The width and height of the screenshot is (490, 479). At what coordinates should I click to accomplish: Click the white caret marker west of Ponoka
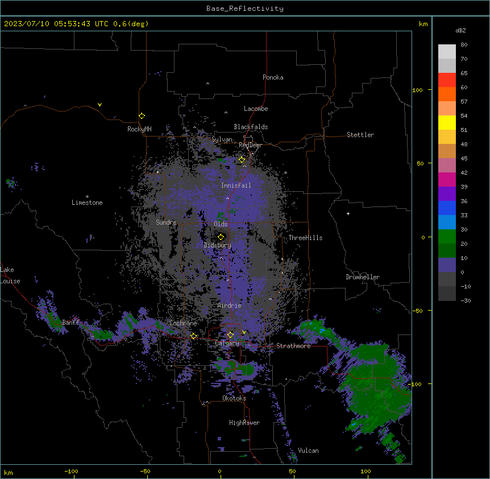click(207, 84)
